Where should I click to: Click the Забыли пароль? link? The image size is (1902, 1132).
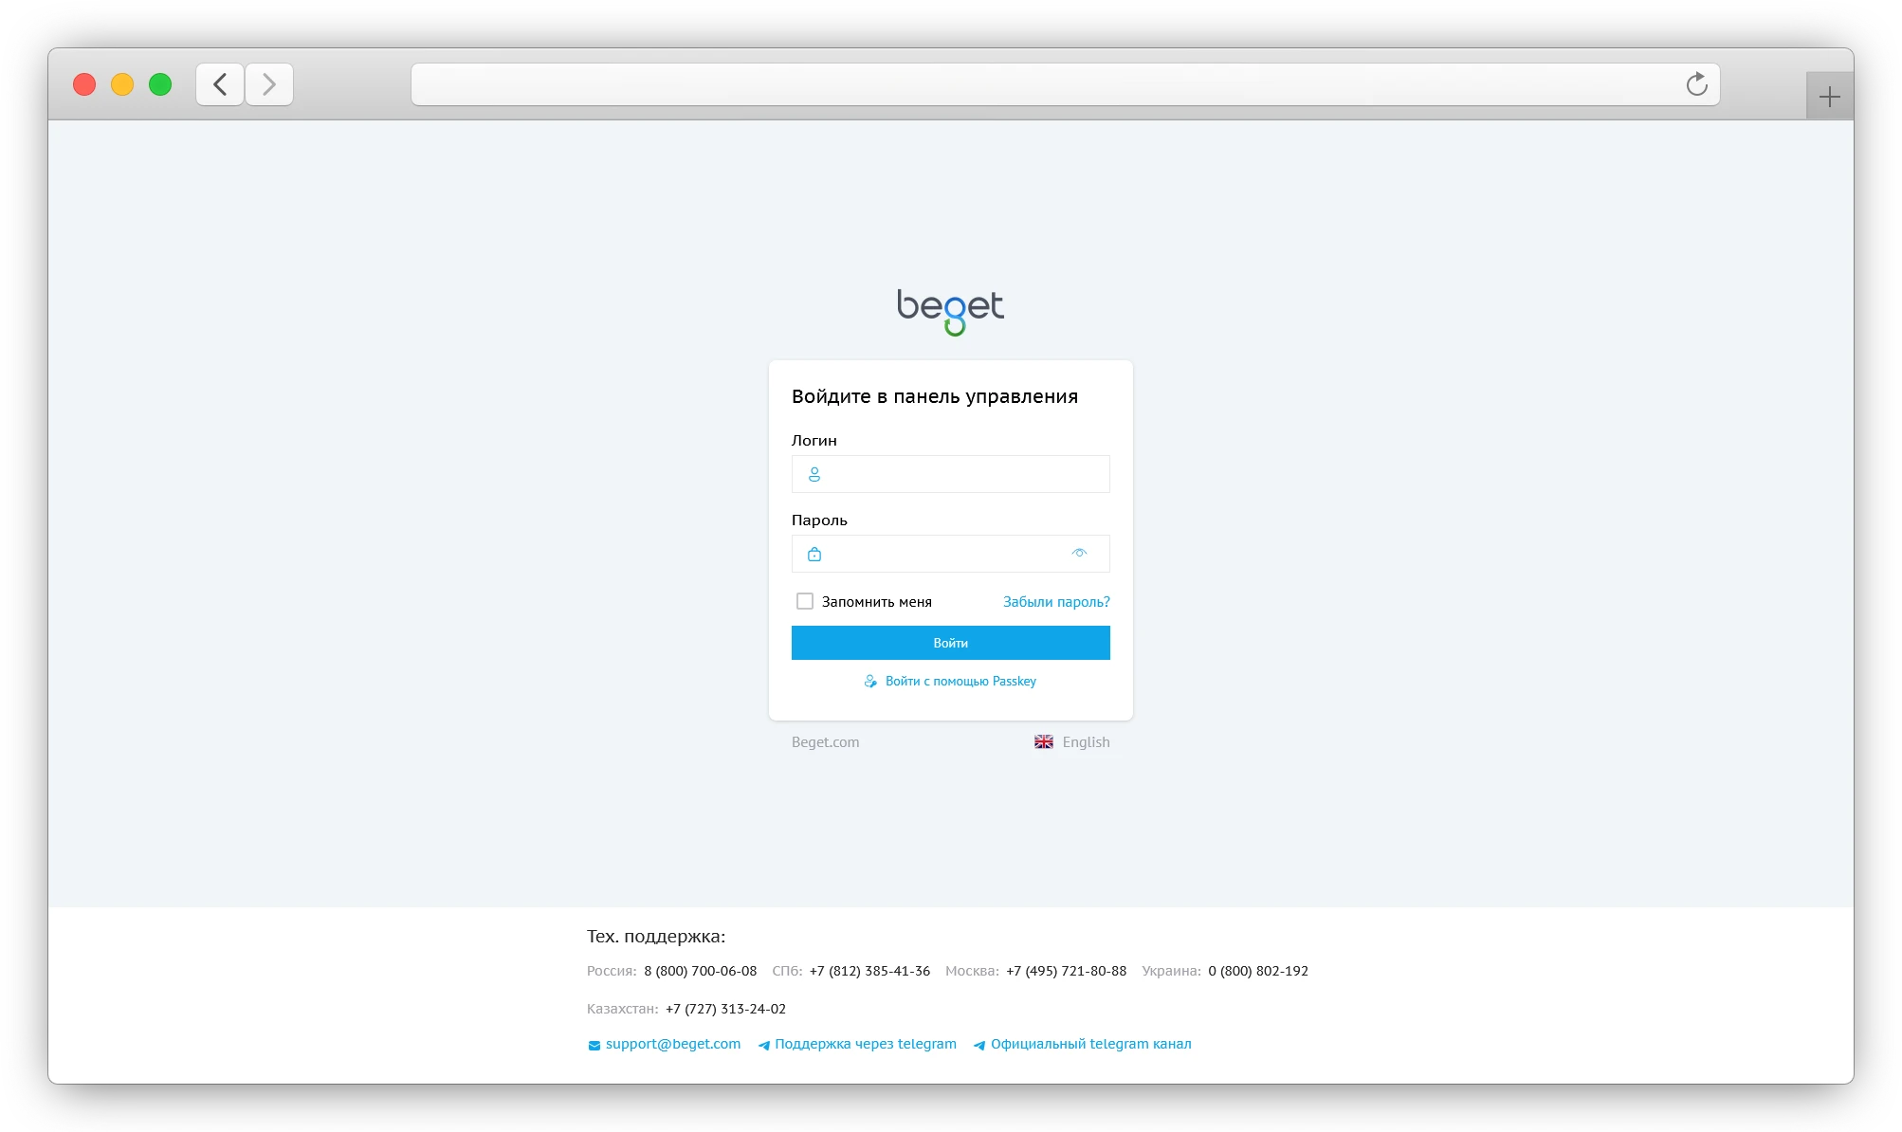coord(1056,602)
